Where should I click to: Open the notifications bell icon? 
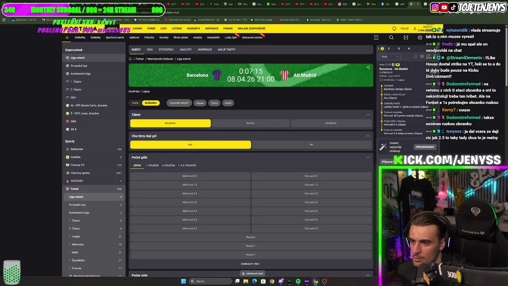point(394,29)
